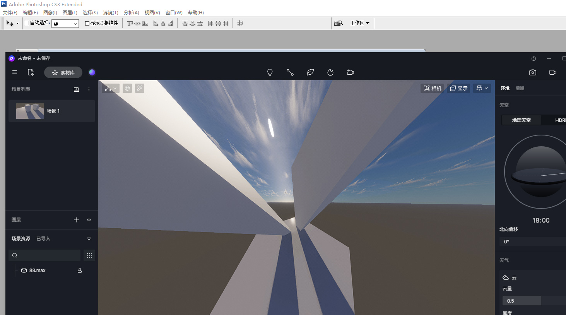
Task: Click the flame effects icon
Action: pyautogui.click(x=330, y=72)
